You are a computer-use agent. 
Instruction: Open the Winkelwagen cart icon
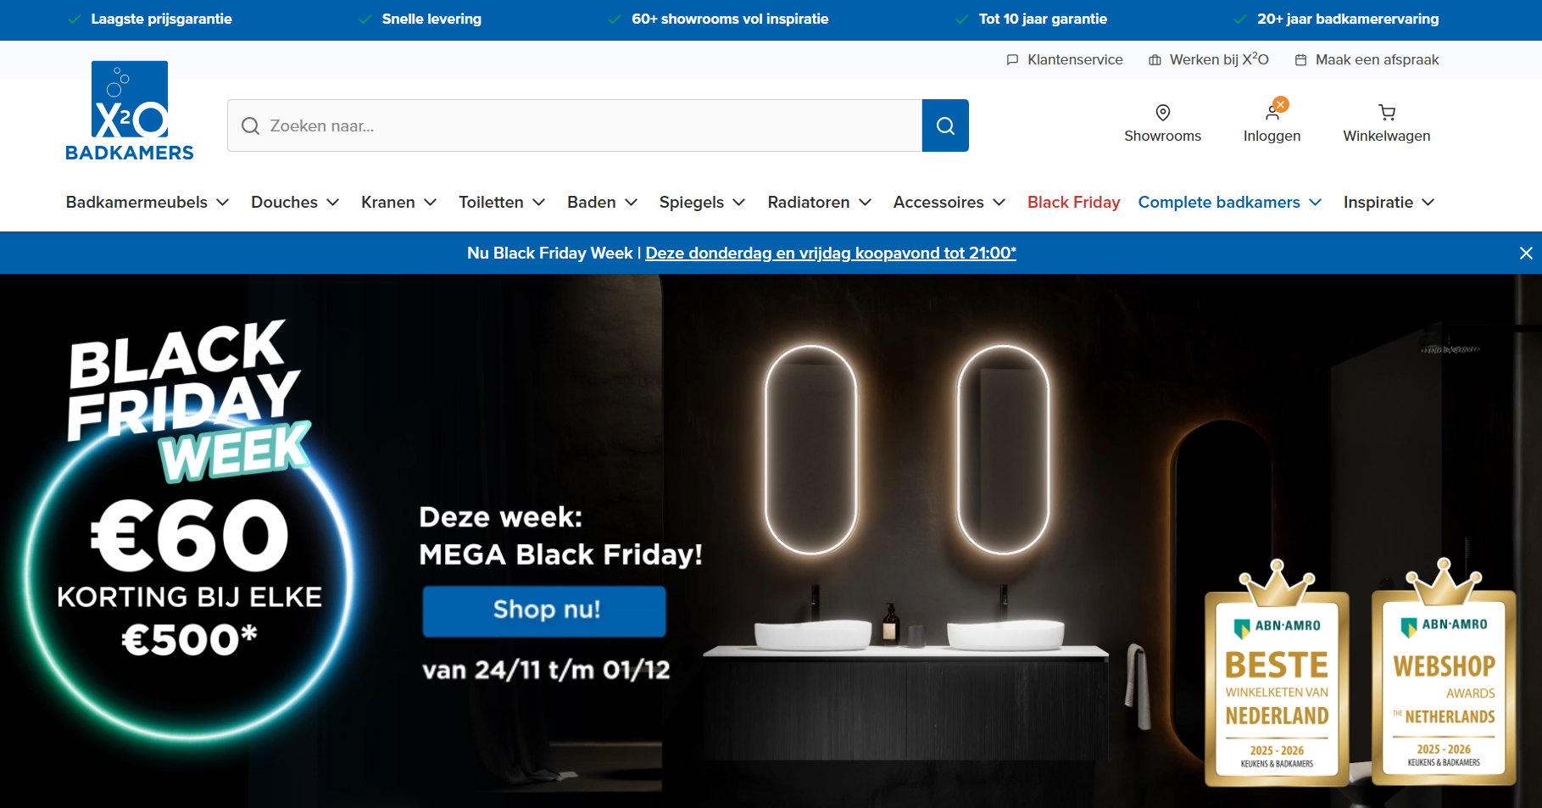1387,113
